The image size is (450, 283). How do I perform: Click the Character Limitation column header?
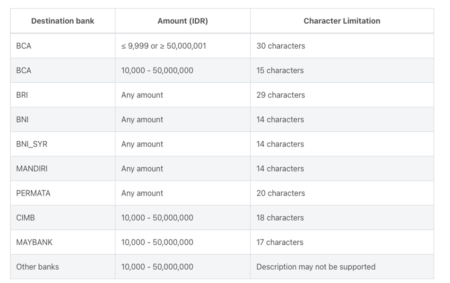pos(342,21)
